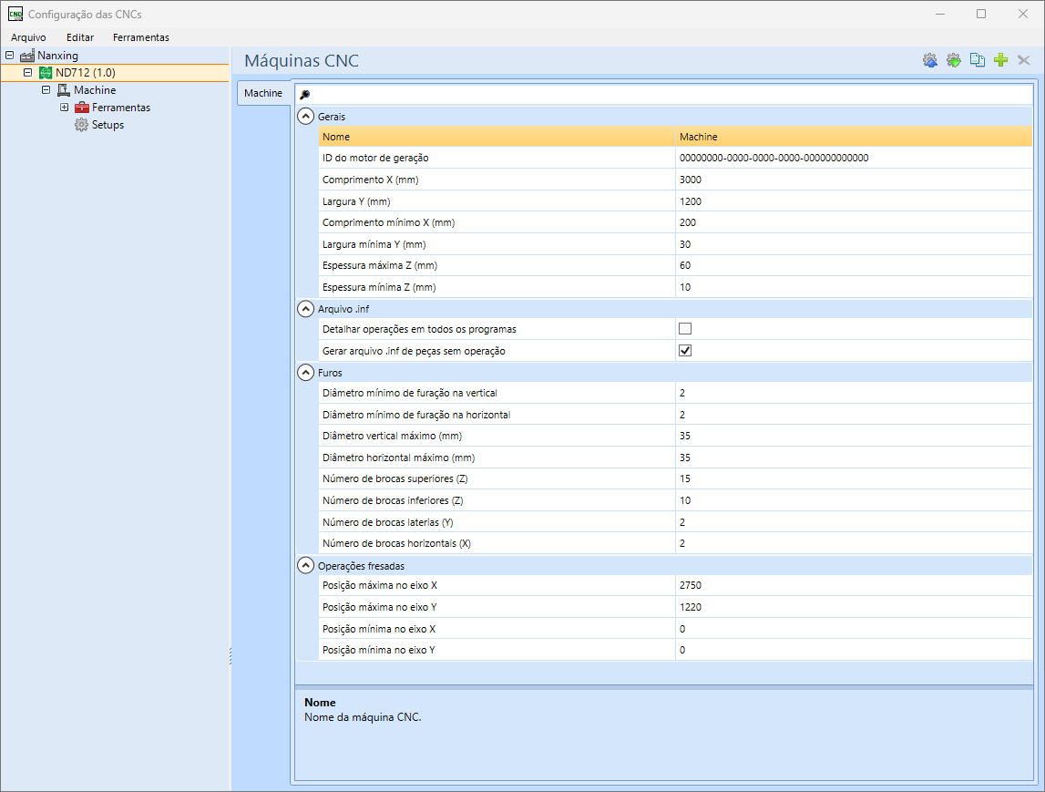This screenshot has height=792, width=1045.
Task: Click the Posição mínima no eixo X row
Action: point(675,629)
